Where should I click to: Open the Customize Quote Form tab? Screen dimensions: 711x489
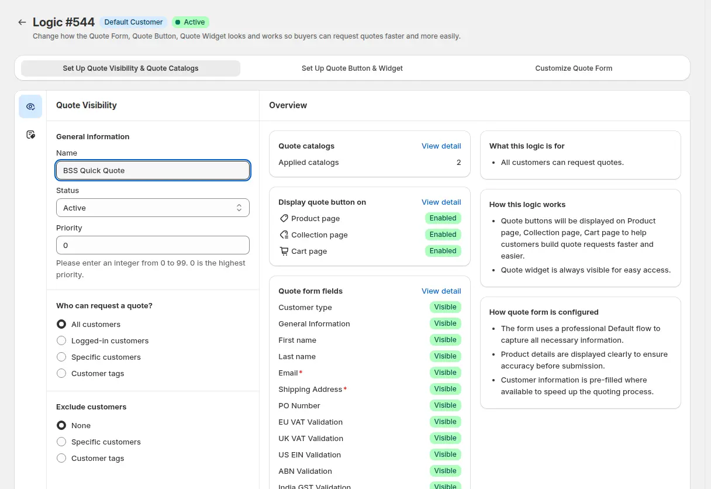(574, 68)
